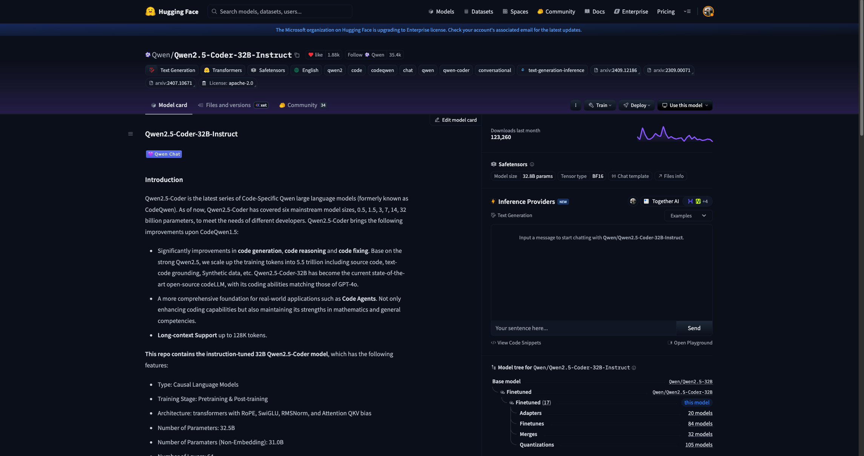The width and height of the screenshot is (864, 456).
Task: Select the Together AI inference provider
Action: pos(661,201)
